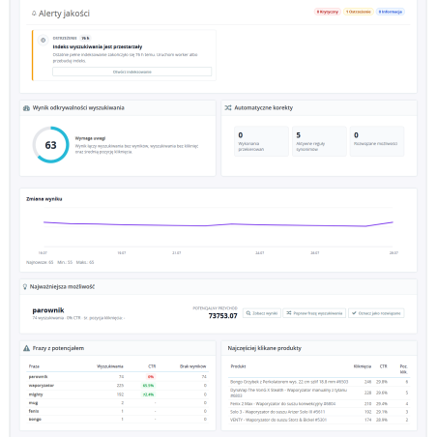Click the warning triangle icon by Frazy z potencjałem
The width and height of the screenshot is (437, 437).
[27, 348]
